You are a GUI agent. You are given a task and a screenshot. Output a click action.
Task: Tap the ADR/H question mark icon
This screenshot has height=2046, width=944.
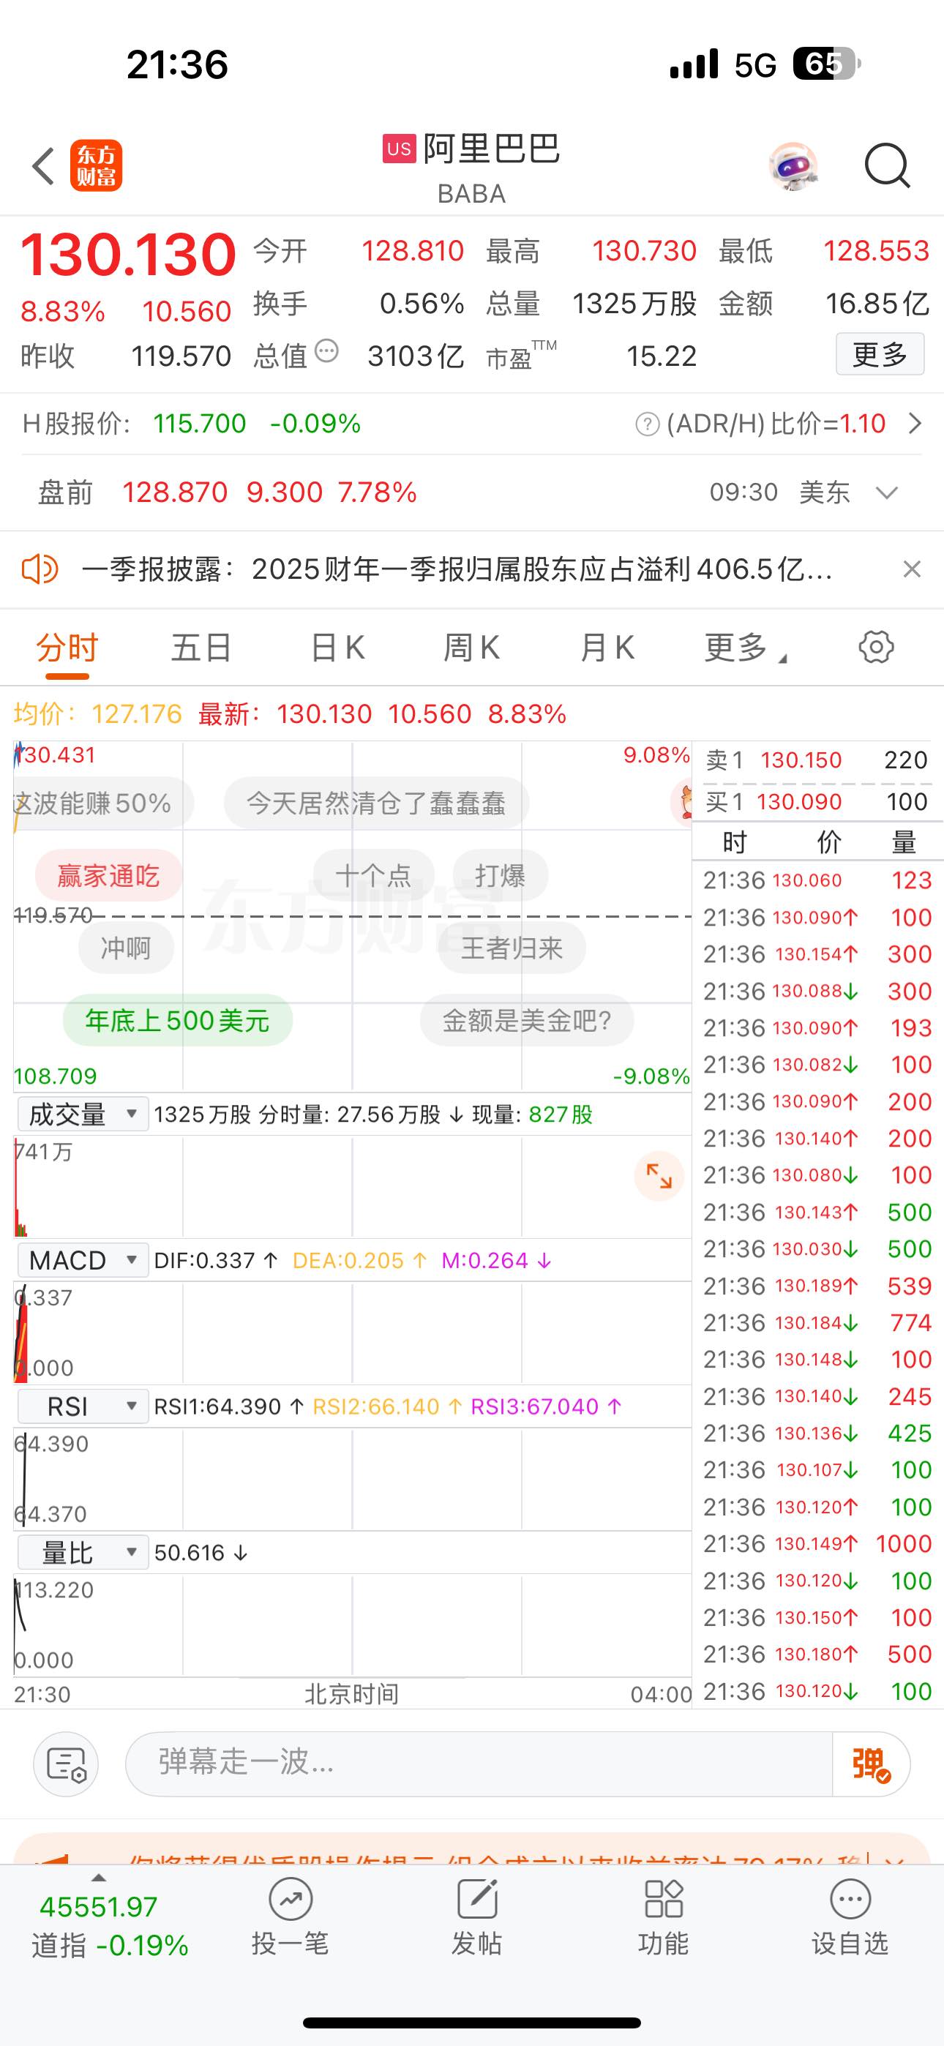click(x=648, y=424)
